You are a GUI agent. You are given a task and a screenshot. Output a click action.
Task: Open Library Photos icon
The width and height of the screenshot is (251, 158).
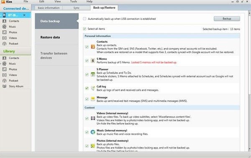5,69
